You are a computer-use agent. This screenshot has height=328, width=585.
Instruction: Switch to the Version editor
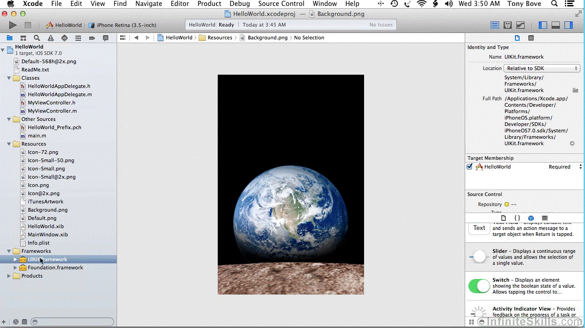coord(521,25)
